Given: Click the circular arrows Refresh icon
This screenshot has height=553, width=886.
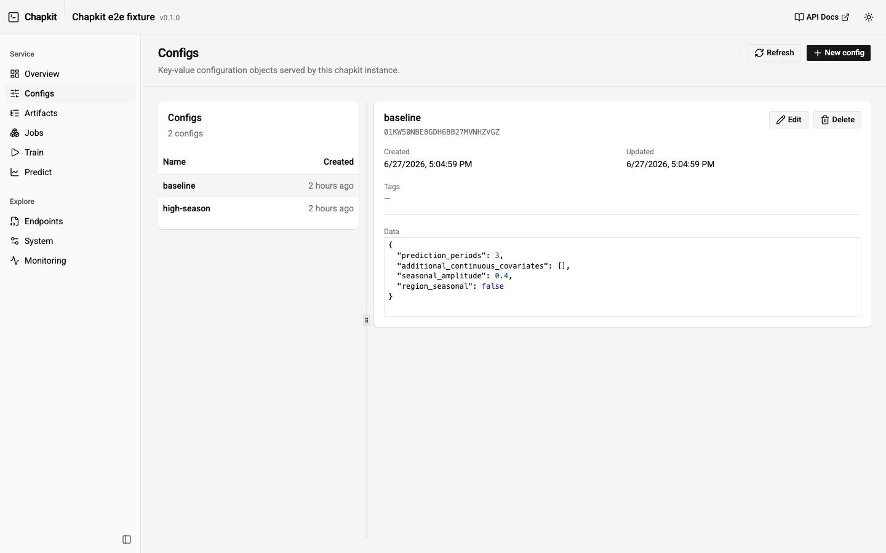Looking at the screenshot, I should (x=759, y=53).
